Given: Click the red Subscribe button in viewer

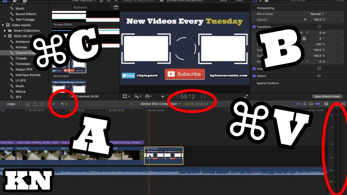Looking at the screenshot, I should [x=185, y=74].
